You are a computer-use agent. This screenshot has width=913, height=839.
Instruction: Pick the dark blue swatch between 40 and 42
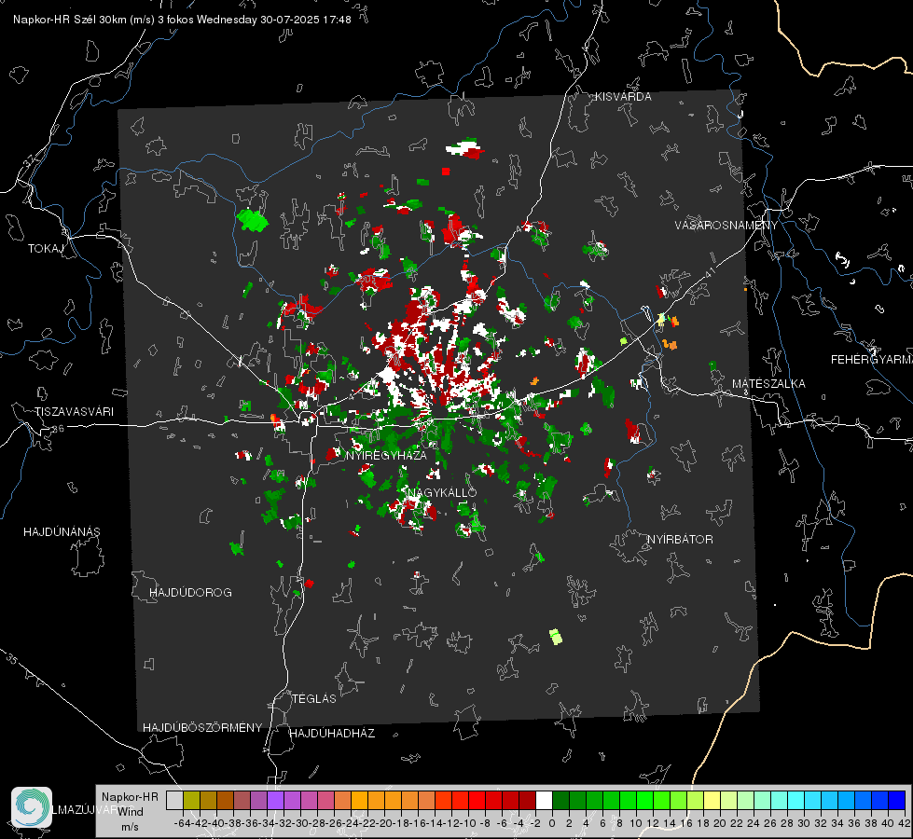(897, 800)
